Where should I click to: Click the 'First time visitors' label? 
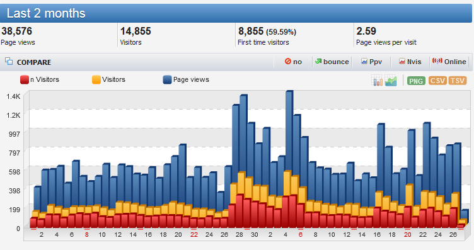[263, 42]
